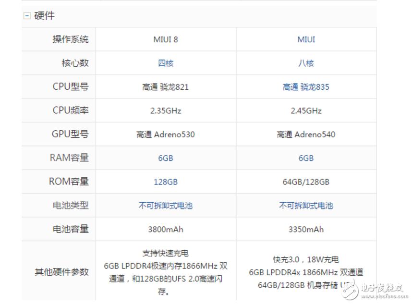The width and height of the screenshot is (412, 304).
Task: Click the 八核 (octa-core) link
Action: pyautogui.click(x=306, y=63)
